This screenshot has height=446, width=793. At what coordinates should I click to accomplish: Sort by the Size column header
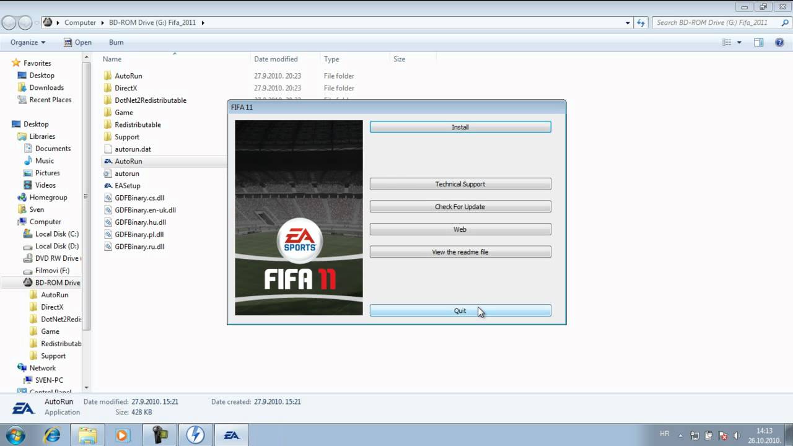pyautogui.click(x=399, y=59)
